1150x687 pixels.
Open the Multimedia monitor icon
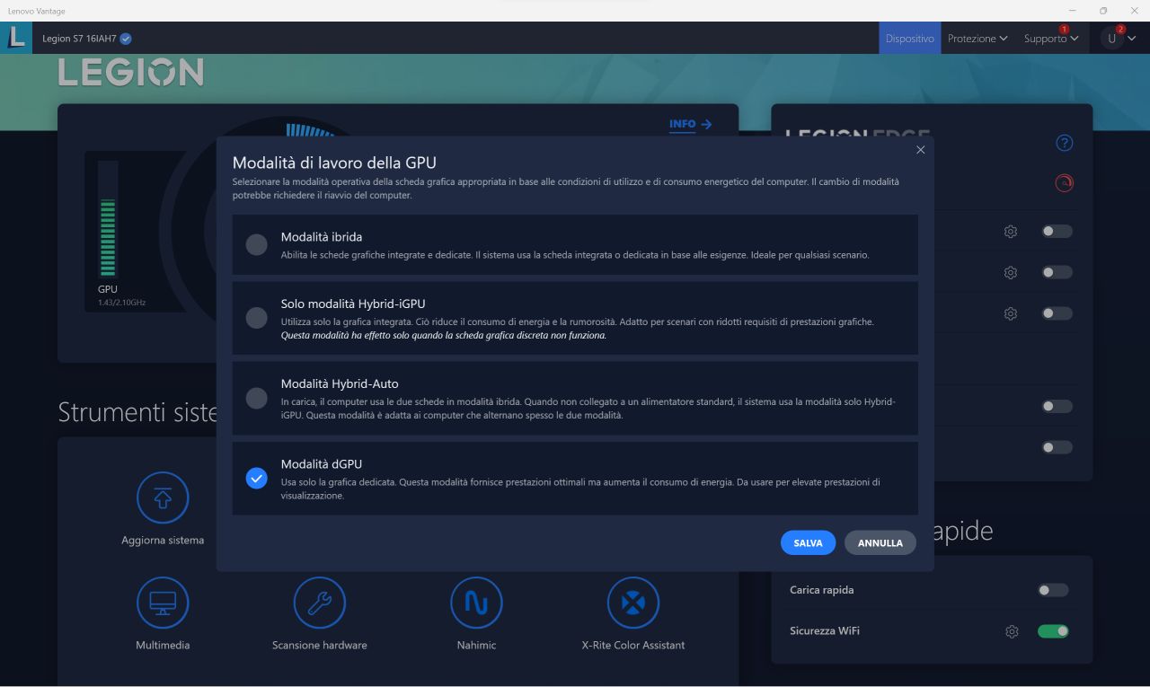tap(163, 603)
